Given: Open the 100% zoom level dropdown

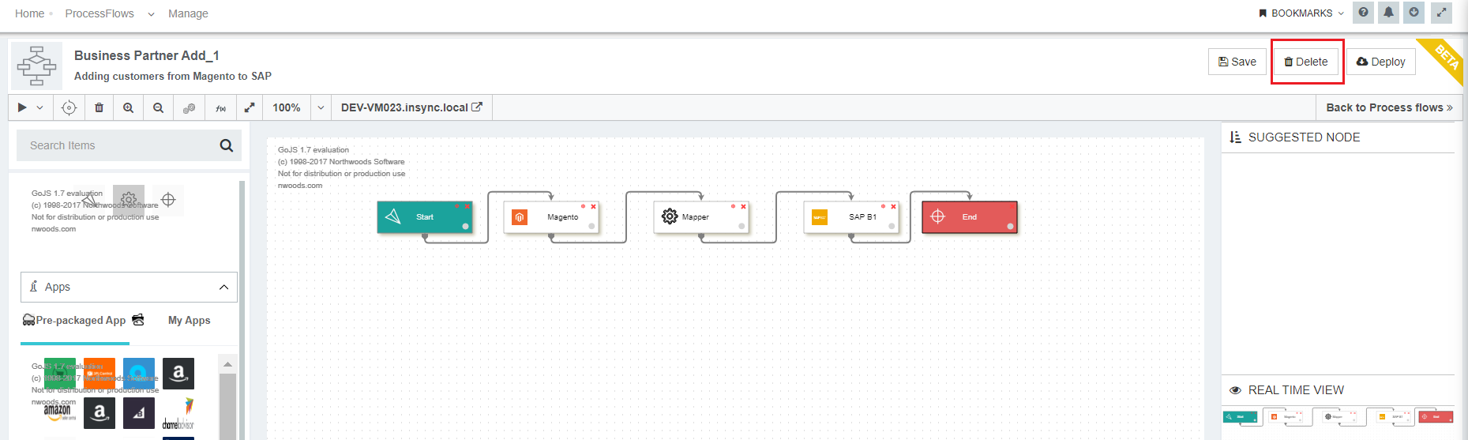Looking at the screenshot, I should click(x=321, y=107).
